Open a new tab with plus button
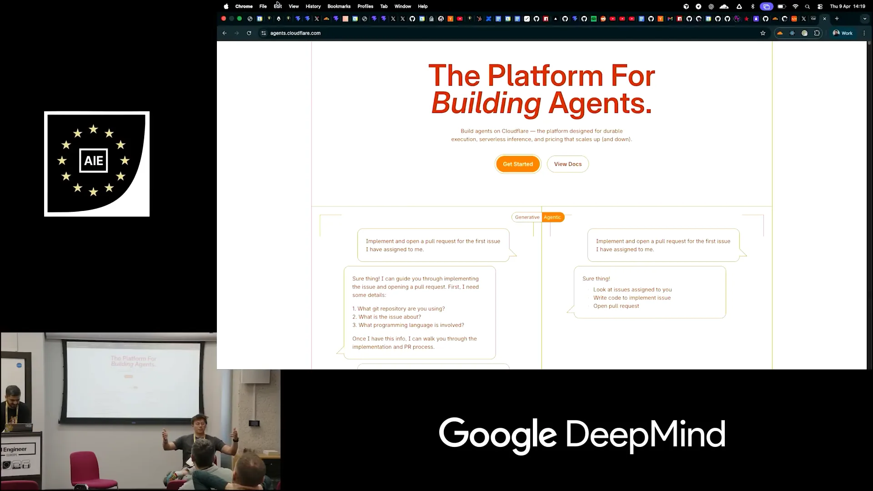 pos(837,19)
